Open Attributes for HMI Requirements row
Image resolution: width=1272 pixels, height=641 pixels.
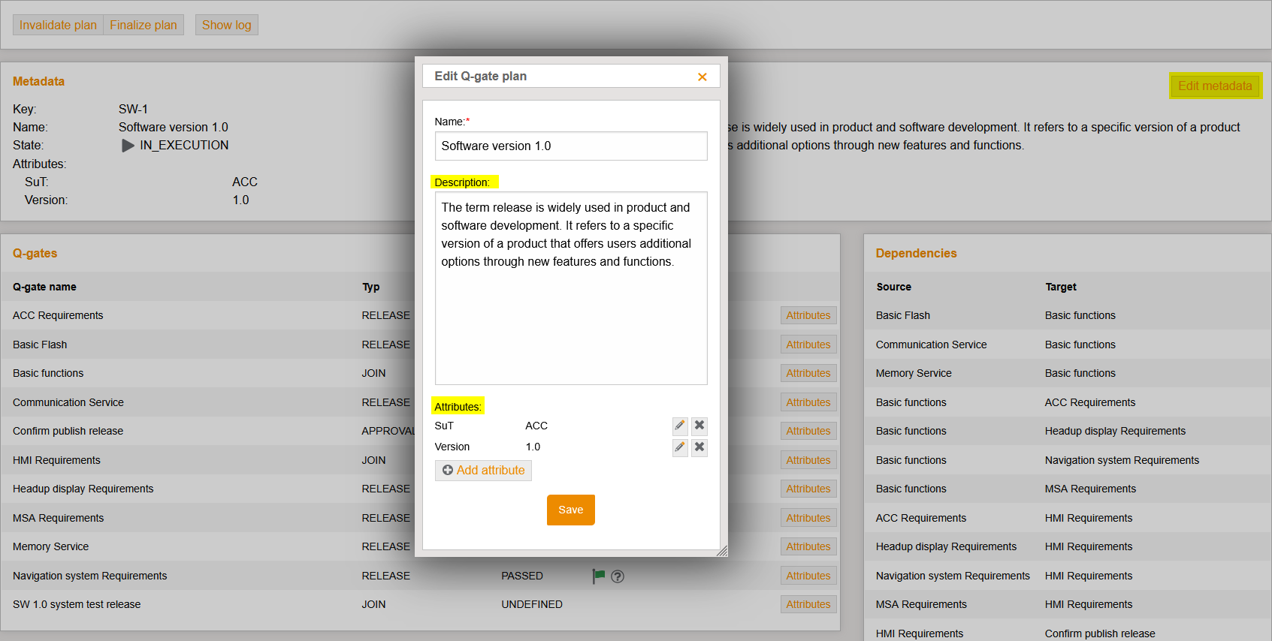[808, 460]
